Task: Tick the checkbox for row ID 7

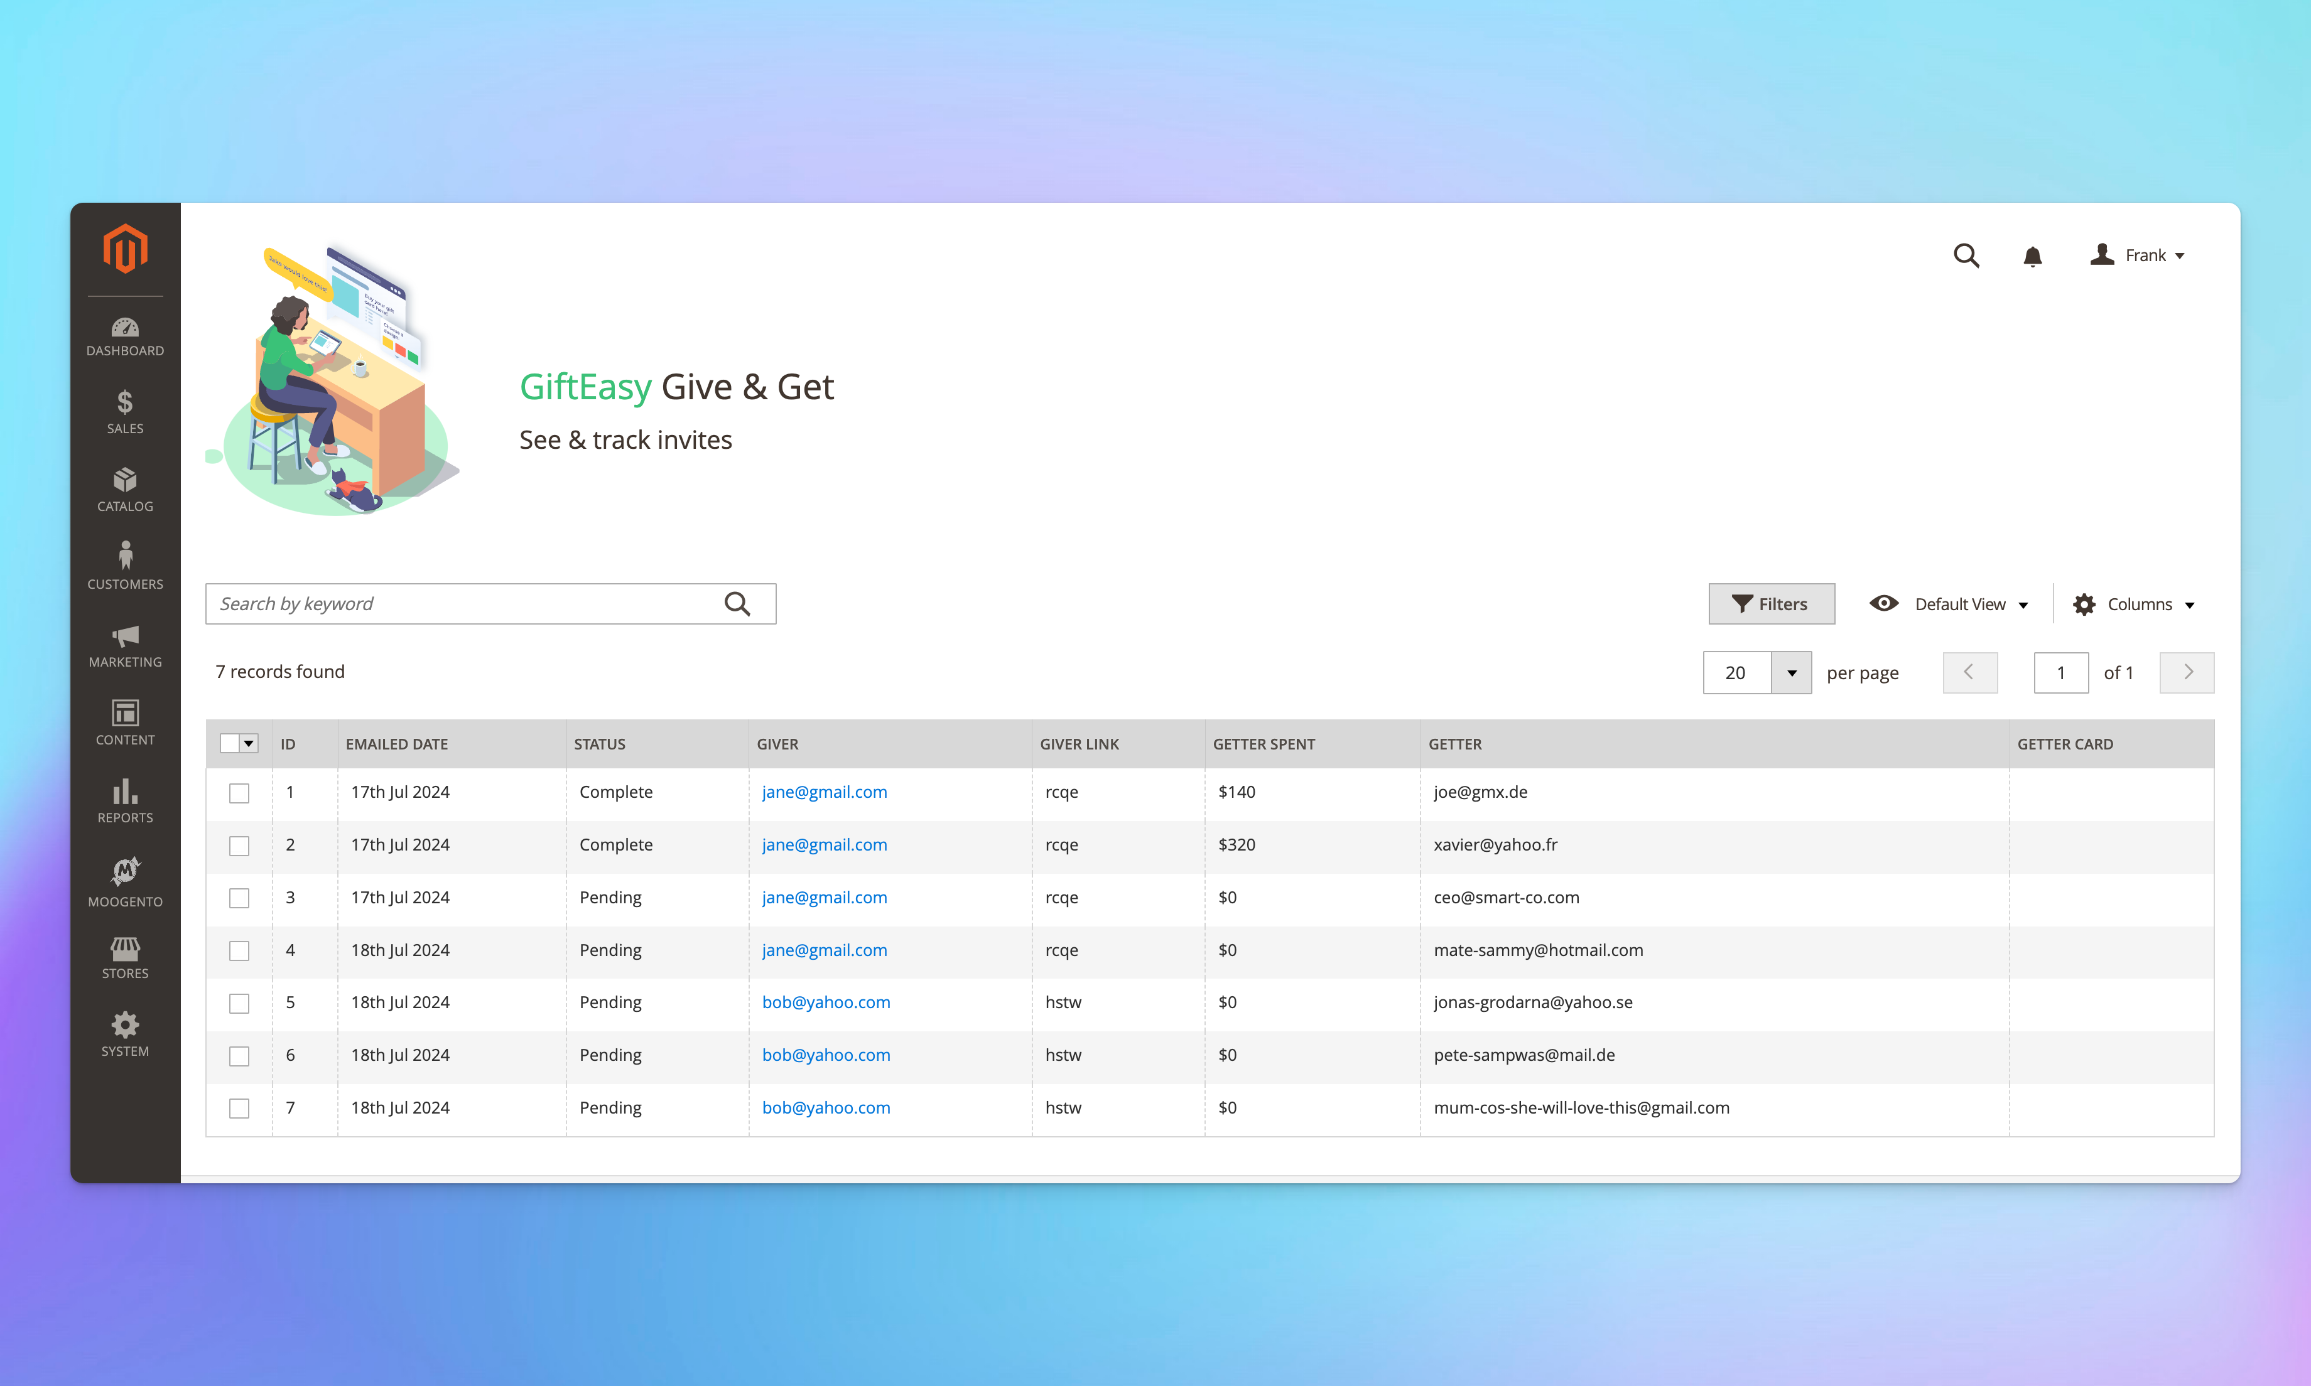Action: point(239,1108)
